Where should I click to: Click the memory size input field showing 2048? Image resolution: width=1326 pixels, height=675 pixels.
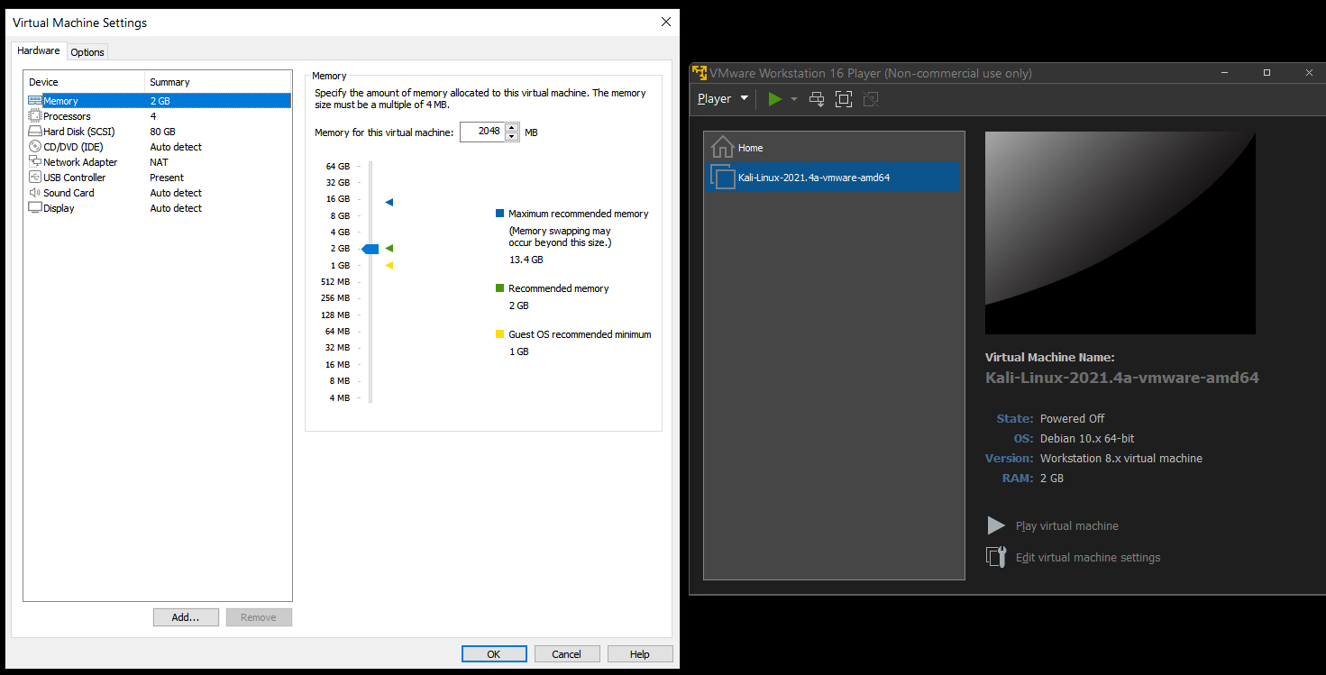[x=482, y=132]
